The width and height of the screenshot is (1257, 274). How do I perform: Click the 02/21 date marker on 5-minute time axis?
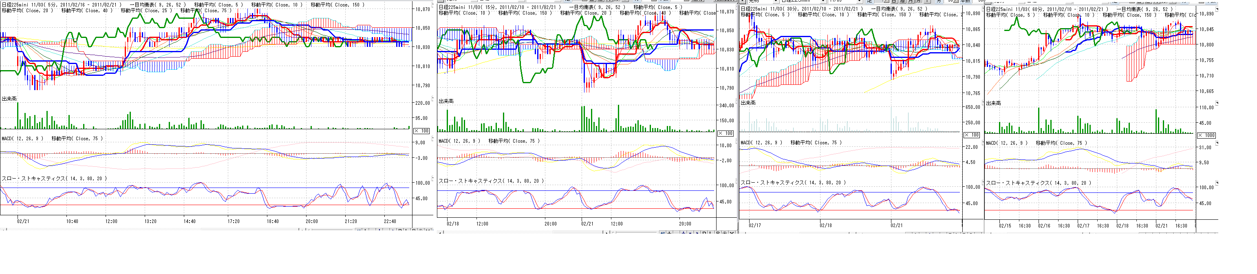point(23,221)
